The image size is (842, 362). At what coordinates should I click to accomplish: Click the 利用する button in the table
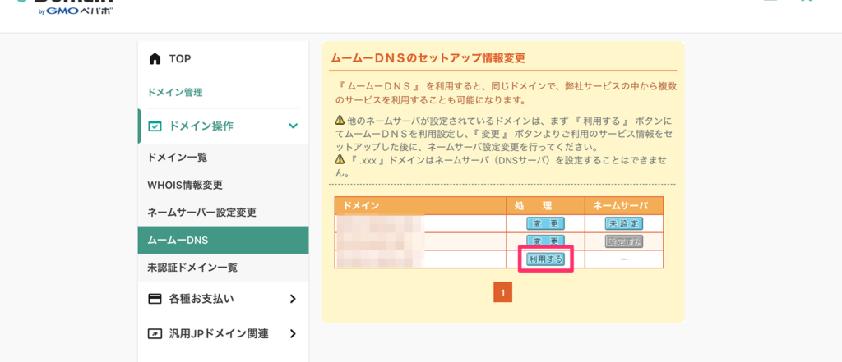click(545, 259)
